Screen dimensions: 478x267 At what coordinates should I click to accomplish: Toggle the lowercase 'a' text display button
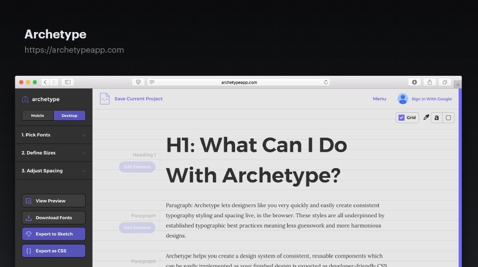click(437, 118)
